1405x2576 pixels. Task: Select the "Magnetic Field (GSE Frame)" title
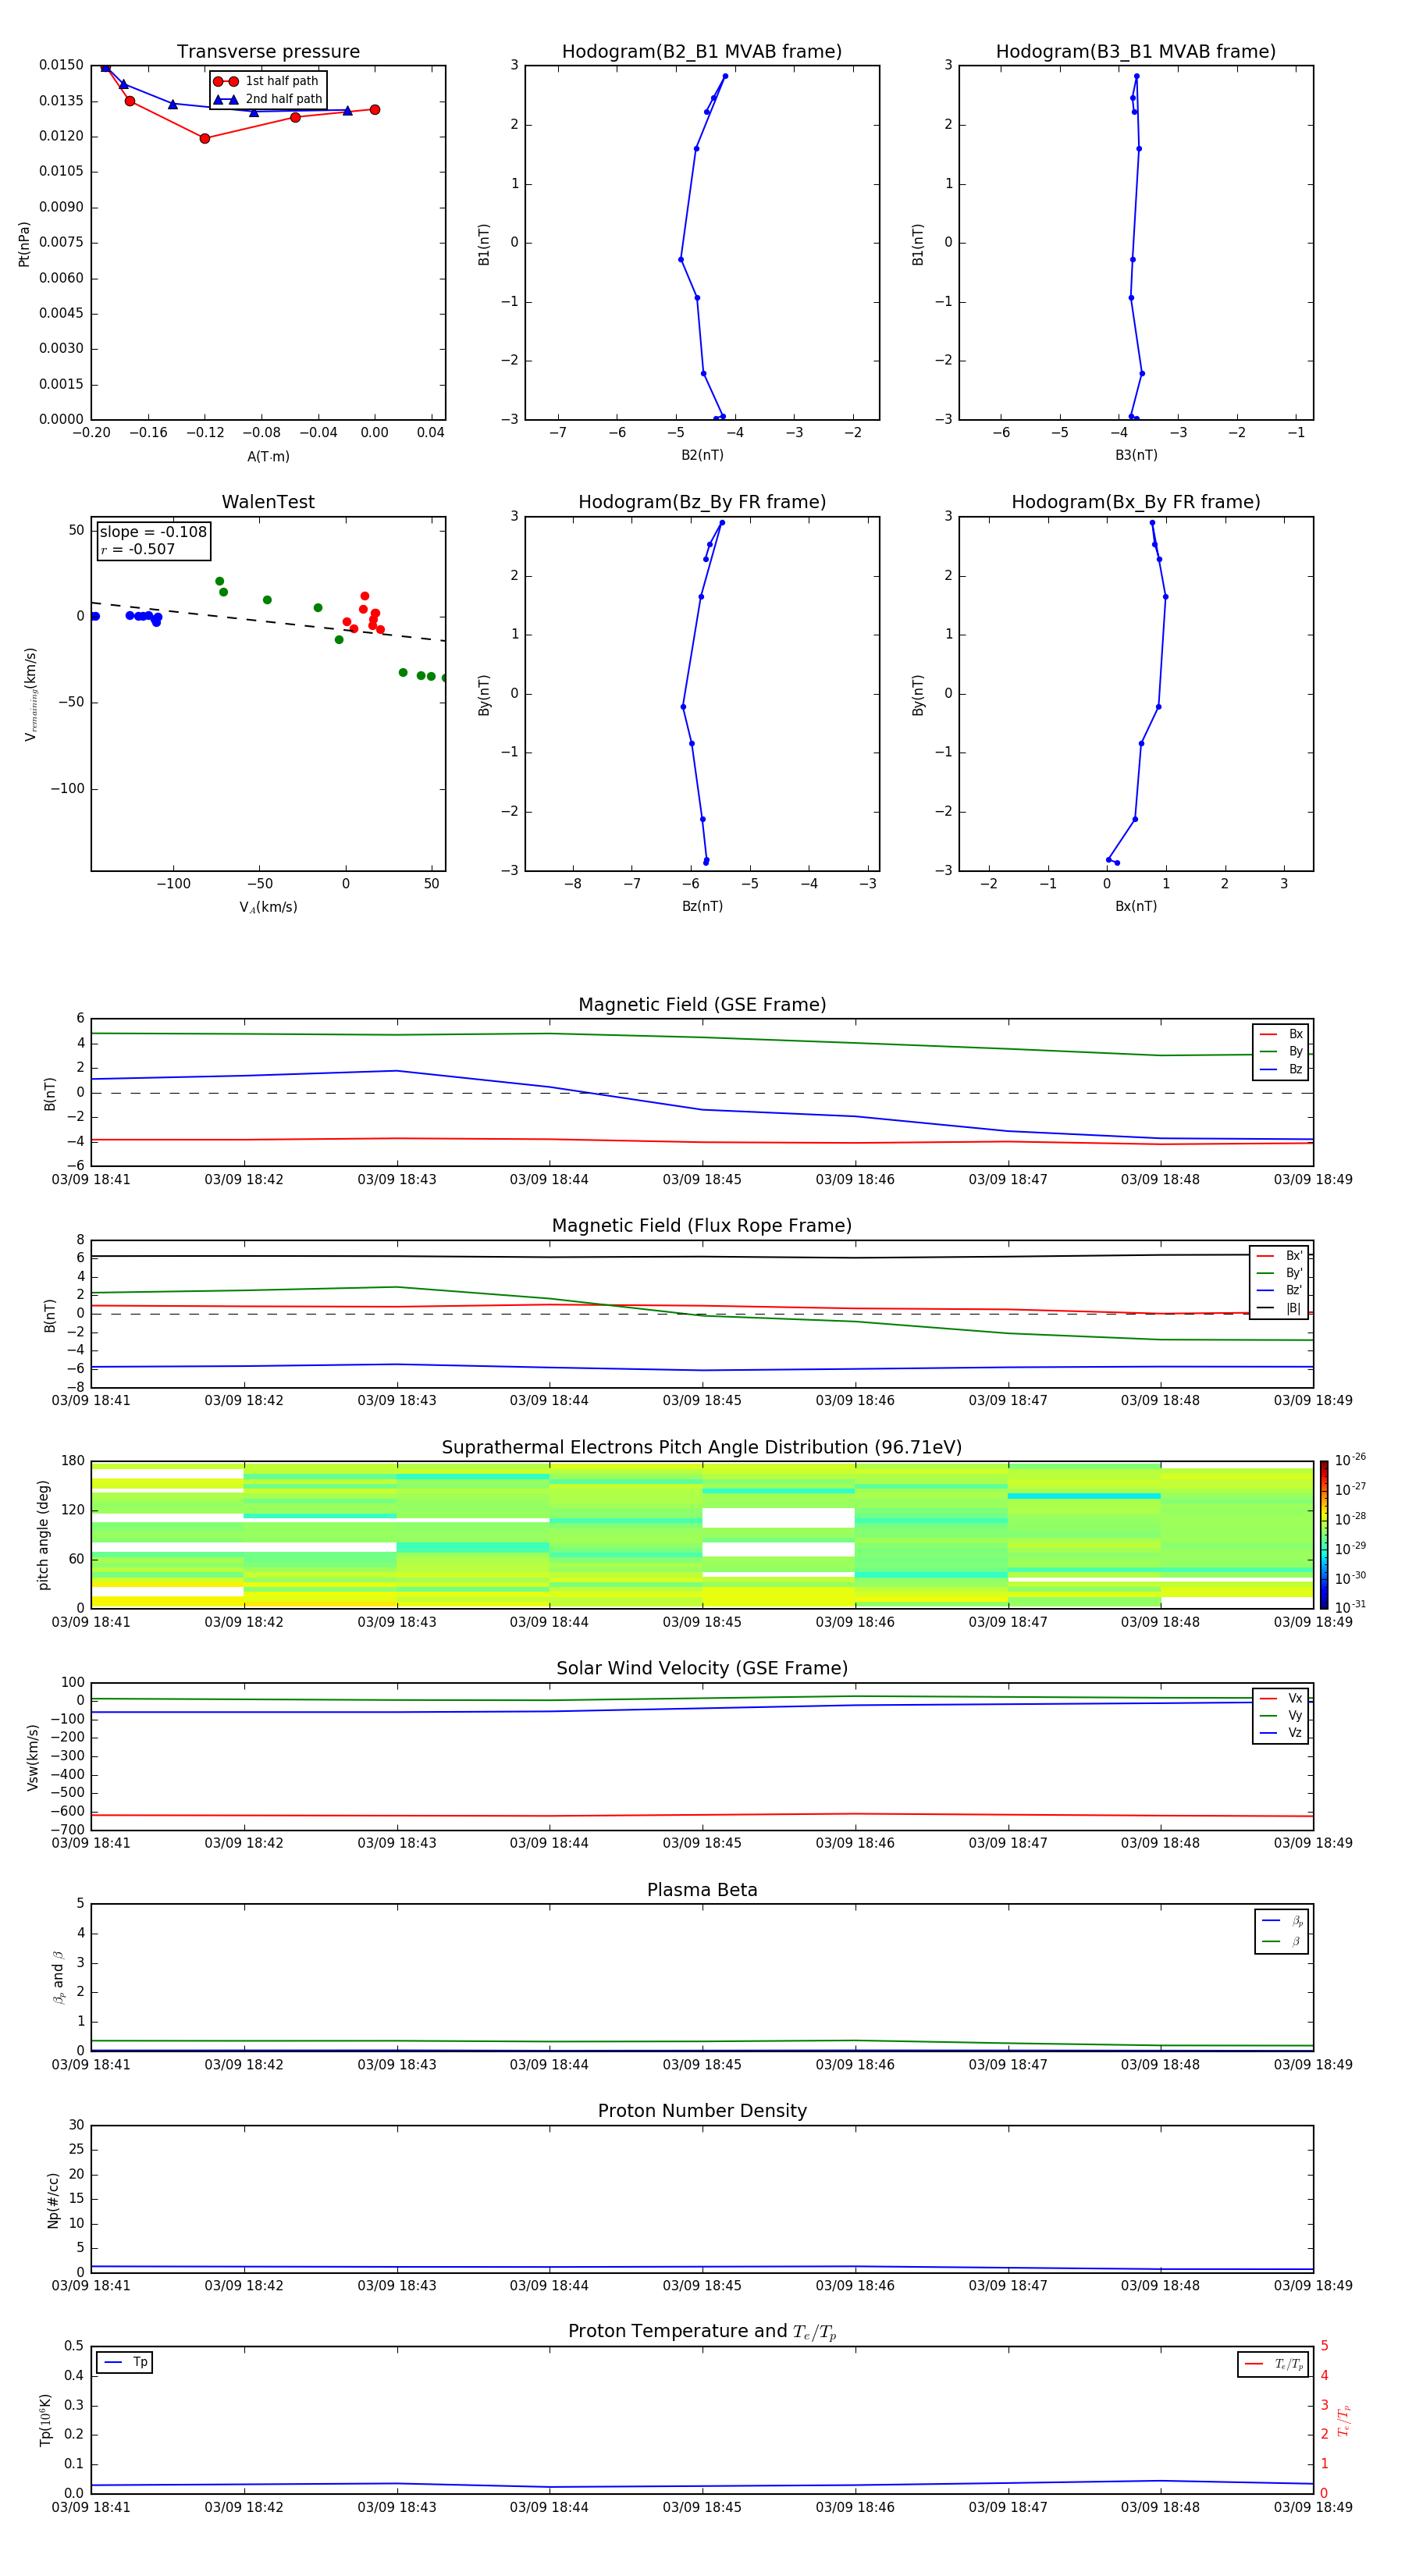click(x=702, y=1005)
